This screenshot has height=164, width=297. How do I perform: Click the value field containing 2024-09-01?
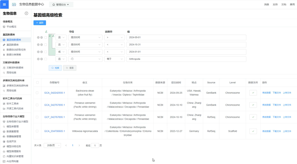coord(186,37)
